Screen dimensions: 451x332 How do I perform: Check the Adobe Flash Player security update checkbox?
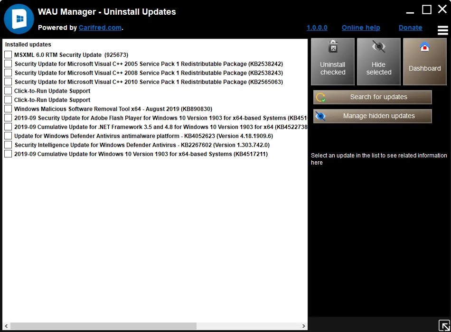pos(8,118)
